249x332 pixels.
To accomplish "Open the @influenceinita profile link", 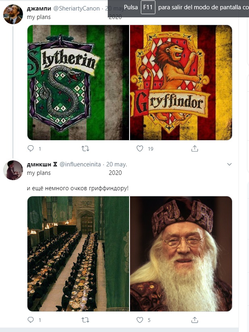I will (82, 164).
